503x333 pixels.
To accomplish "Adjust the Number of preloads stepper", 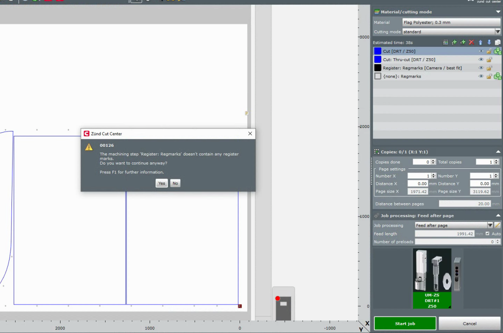I will 497,242.
